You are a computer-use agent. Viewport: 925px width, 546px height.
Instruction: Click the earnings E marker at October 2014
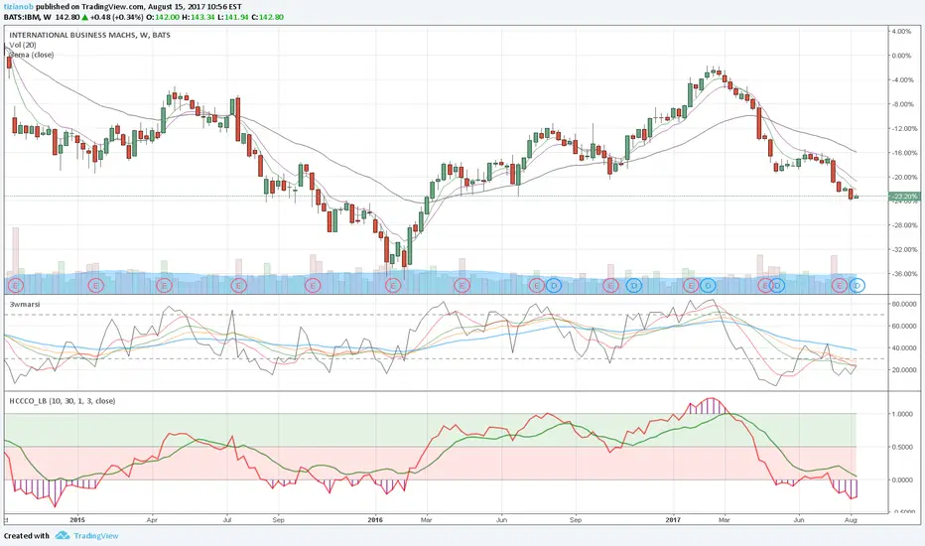click(x=16, y=286)
